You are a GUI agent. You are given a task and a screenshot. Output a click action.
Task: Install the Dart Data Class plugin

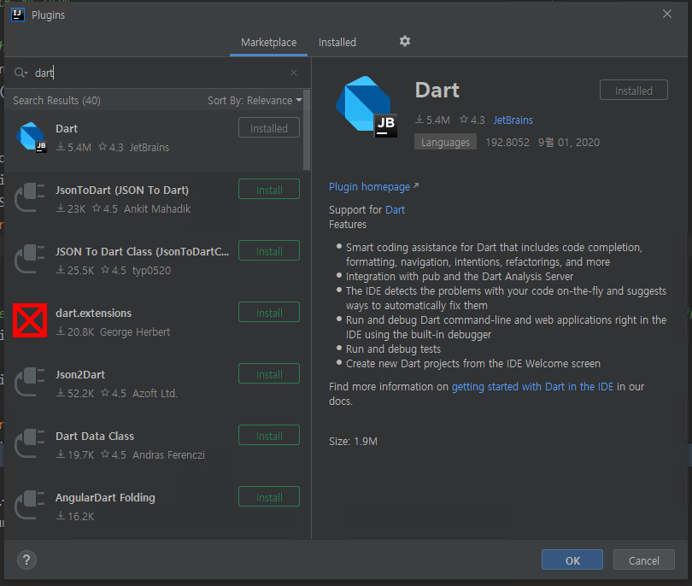tap(269, 436)
